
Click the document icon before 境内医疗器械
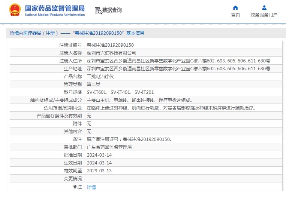click(x=12, y=33)
